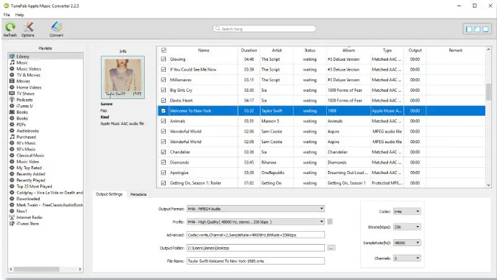Open the File menu
The image size is (497, 280).
tap(7, 15)
